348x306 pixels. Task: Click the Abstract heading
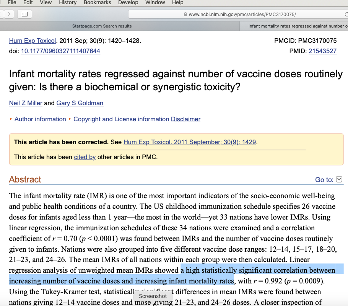point(25,179)
